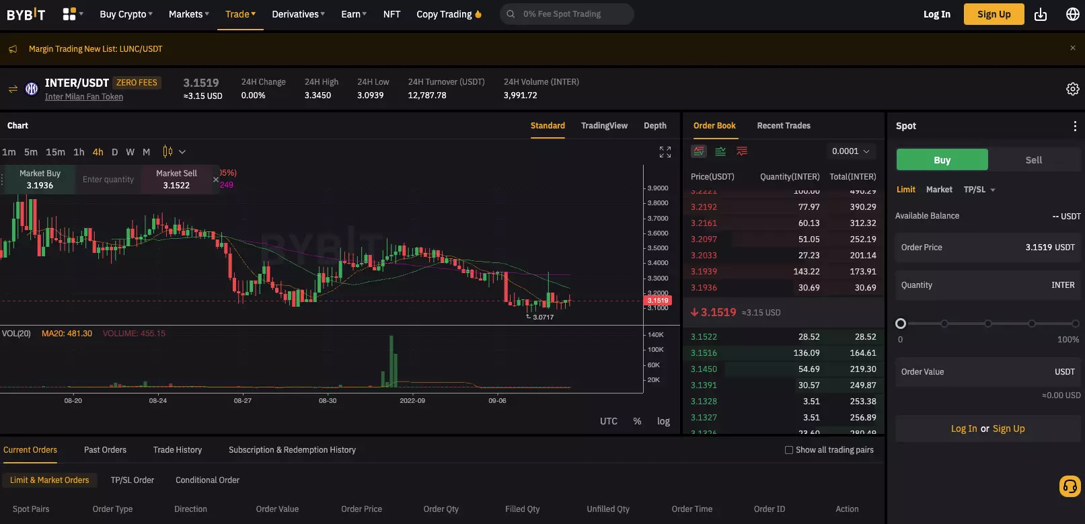
Task: Open the chart style dropdown arrow
Action: [x=182, y=152]
